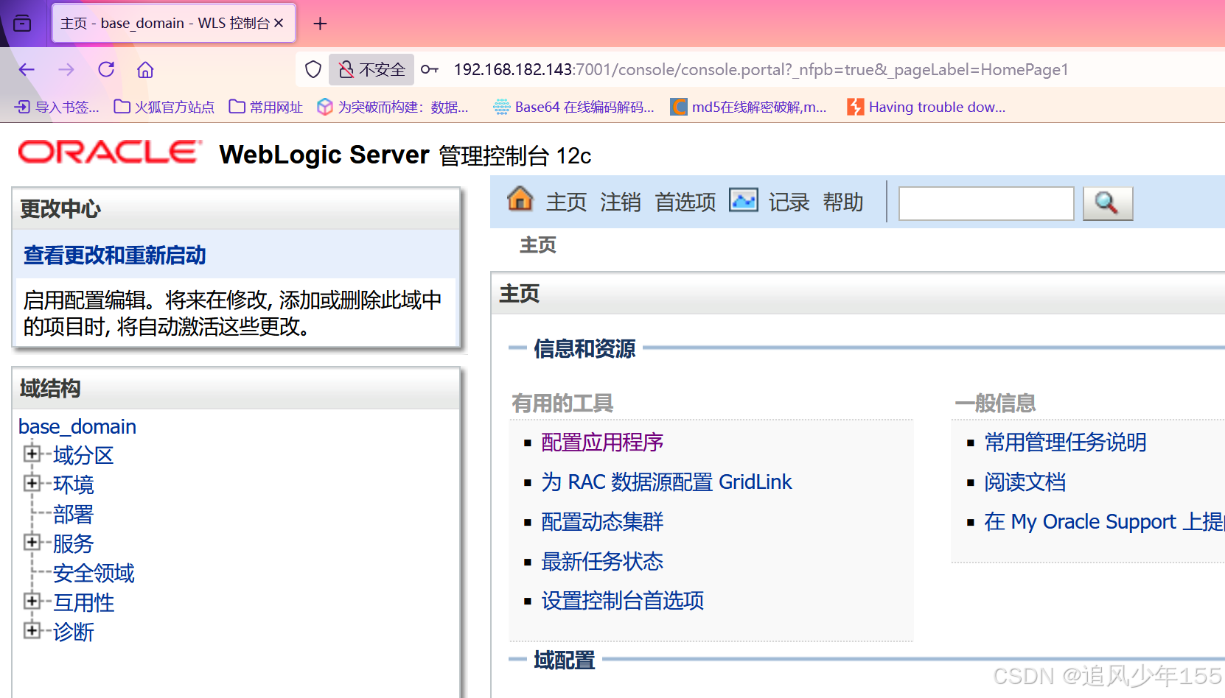Select 诊断 in domain structure
The image size is (1225, 698).
tap(74, 632)
